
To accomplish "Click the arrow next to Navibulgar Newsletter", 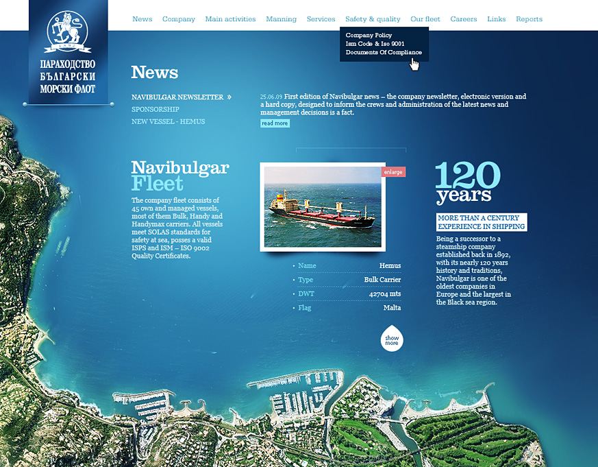I will click(x=229, y=97).
